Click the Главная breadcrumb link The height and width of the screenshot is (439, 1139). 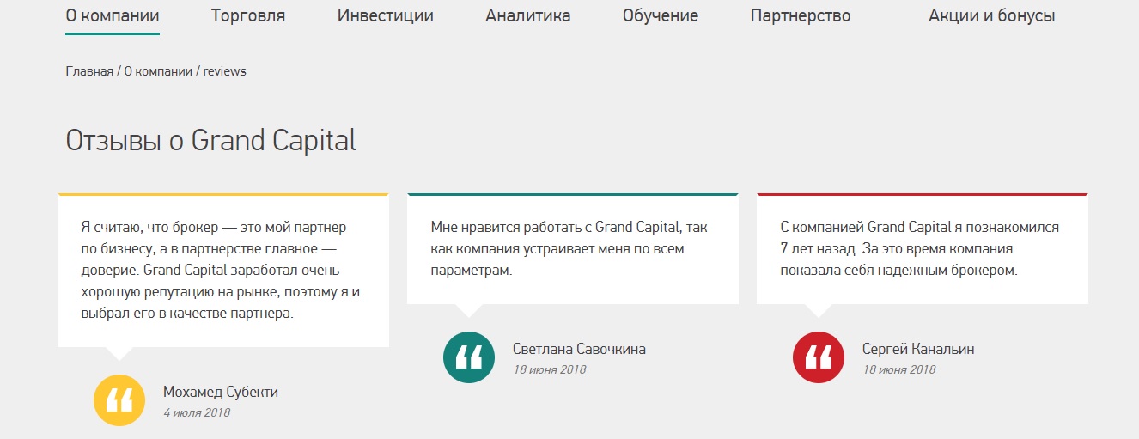coord(89,71)
